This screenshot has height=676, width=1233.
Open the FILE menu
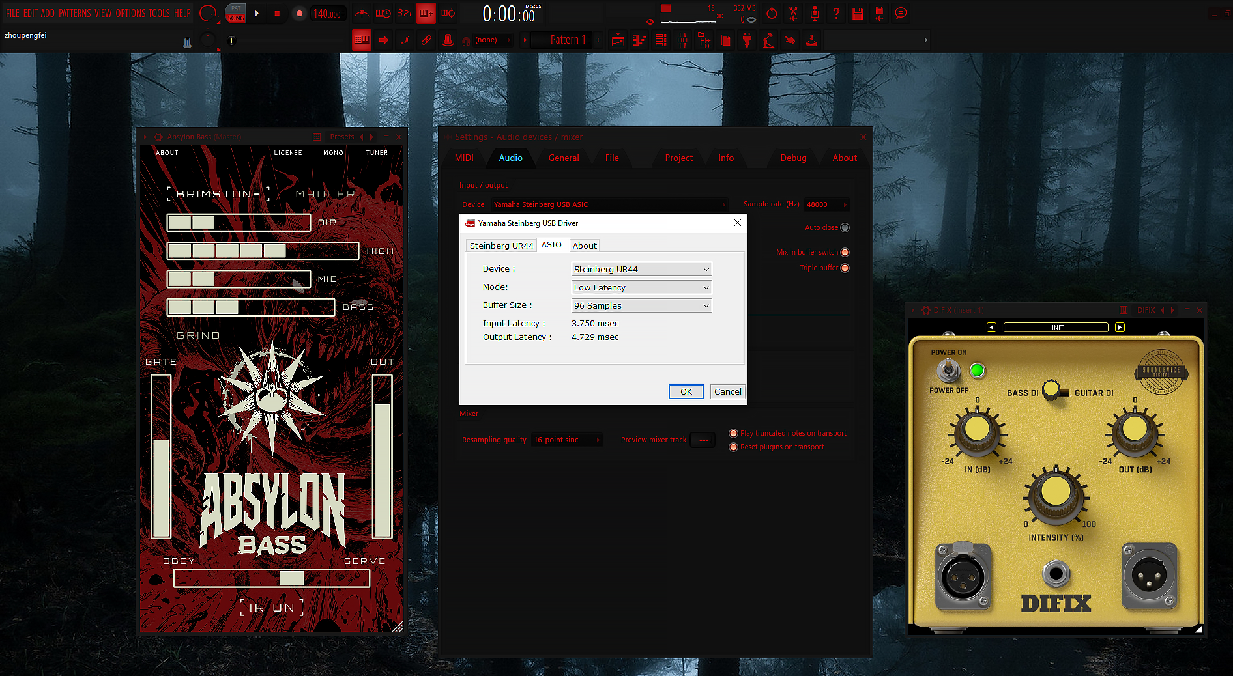(x=12, y=13)
